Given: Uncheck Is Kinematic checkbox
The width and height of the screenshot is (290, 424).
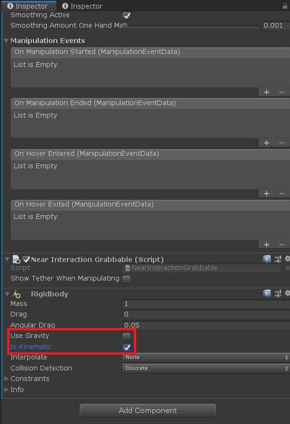Looking at the screenshot, I should click(x=127, y=347).
